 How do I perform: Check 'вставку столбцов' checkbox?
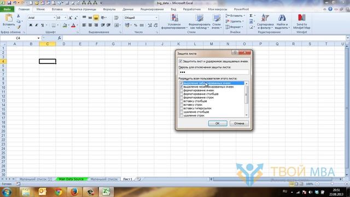click(x=181, y=101)
